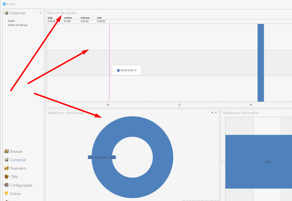Click the Comercial header at sidebar top
The image size is (292, 201).
click(x=17, y=13)
